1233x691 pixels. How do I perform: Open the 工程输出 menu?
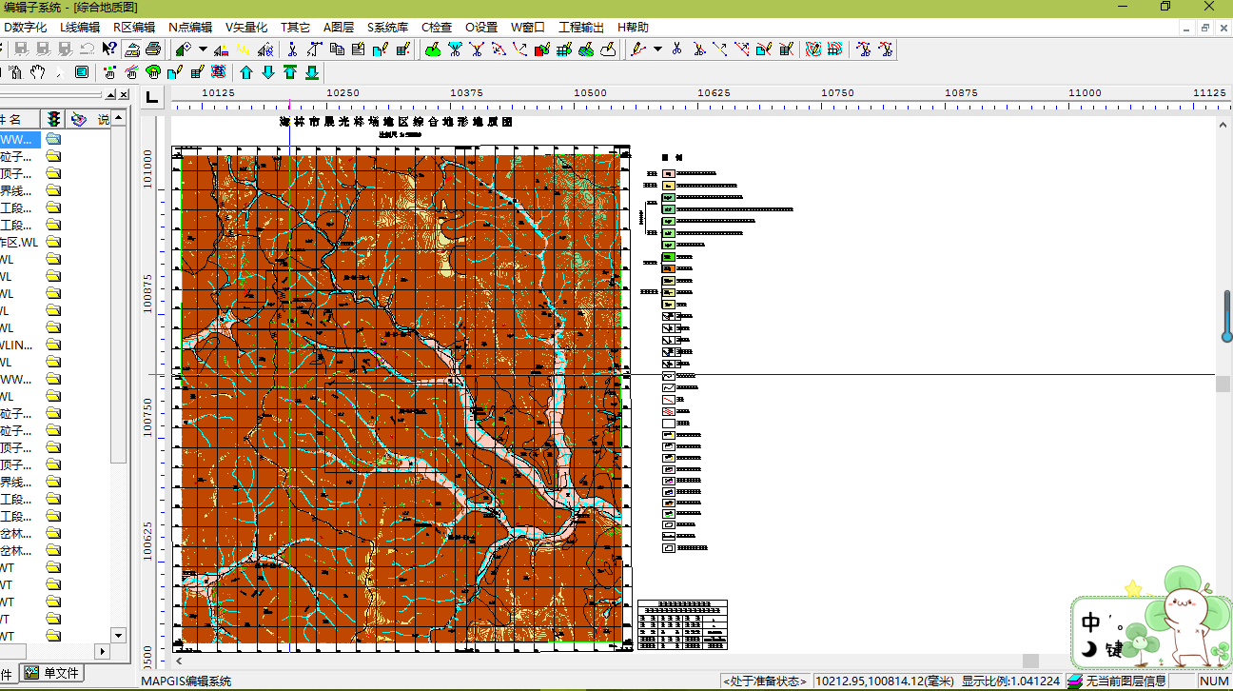coord(580,28)
